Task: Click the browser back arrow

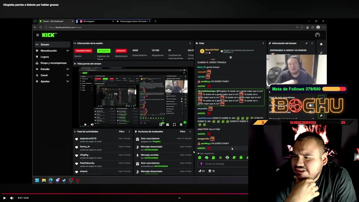Action: [x=35, y=27]
